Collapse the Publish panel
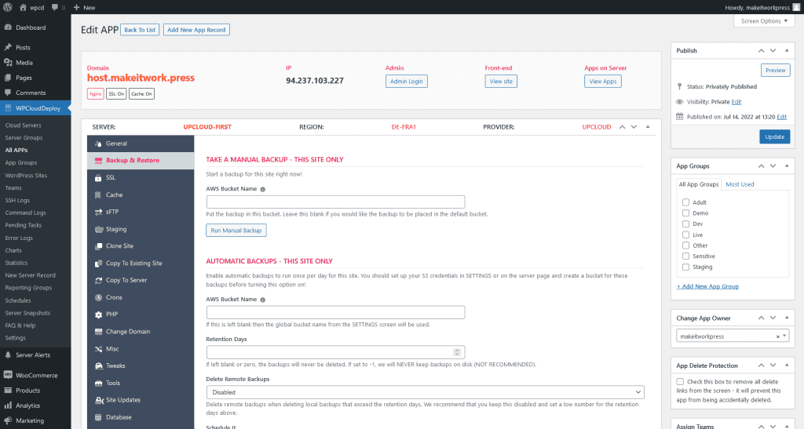 pos(787,50)
